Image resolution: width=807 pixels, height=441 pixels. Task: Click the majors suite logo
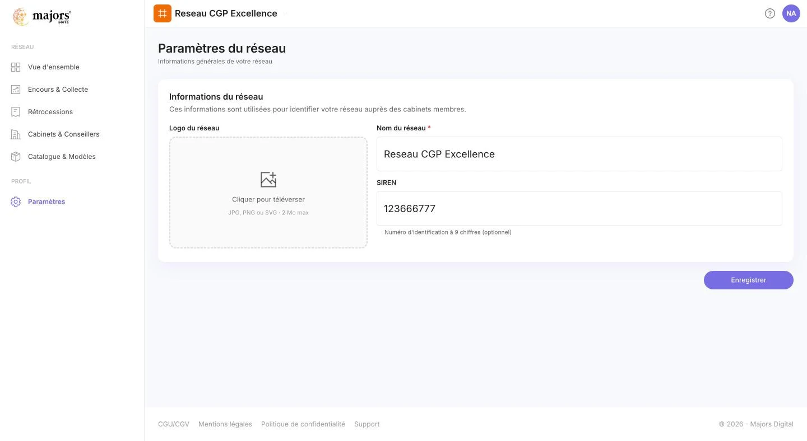click(x=42, y=17)
